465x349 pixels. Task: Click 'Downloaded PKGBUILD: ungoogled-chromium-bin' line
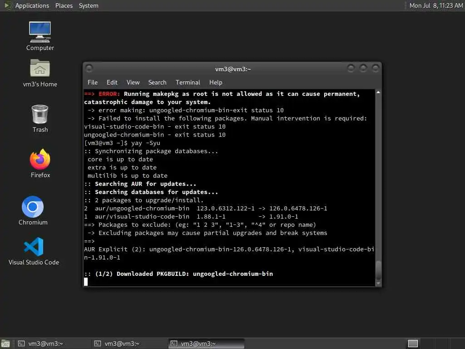click(178, 274)
